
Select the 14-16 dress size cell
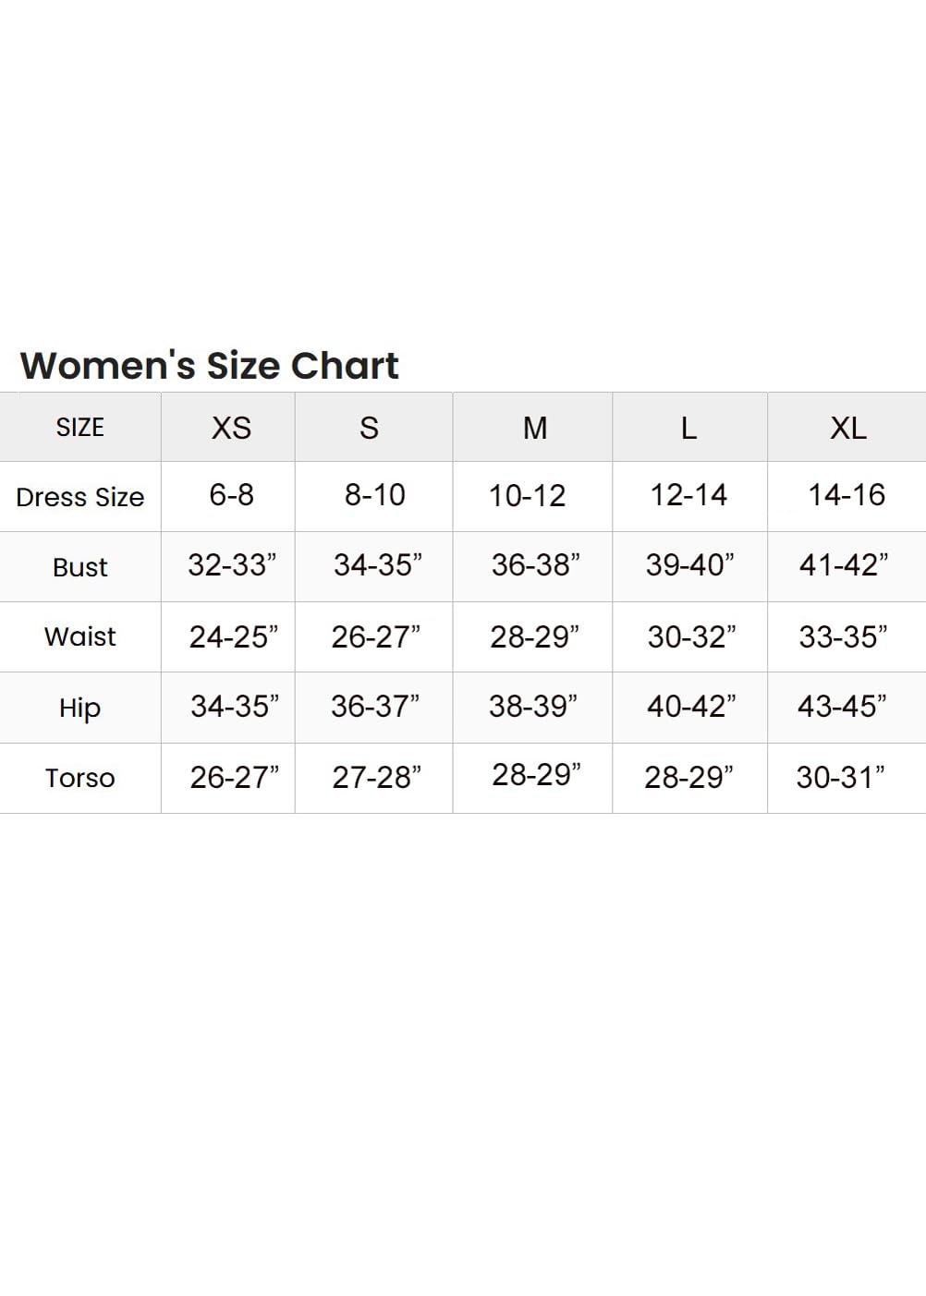coord(847,495)
